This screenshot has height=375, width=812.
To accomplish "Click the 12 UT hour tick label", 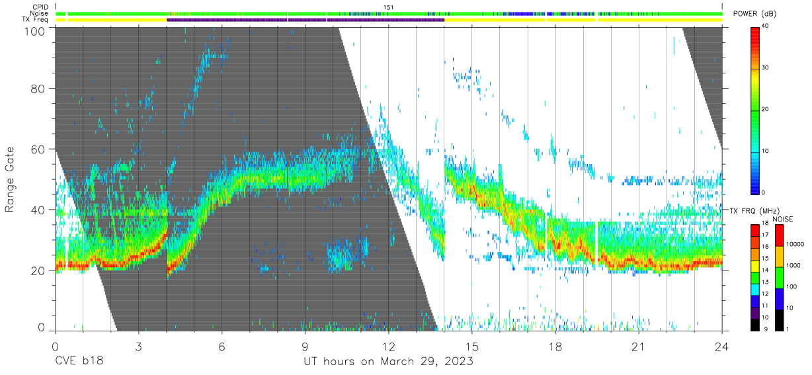I will 388,347.
